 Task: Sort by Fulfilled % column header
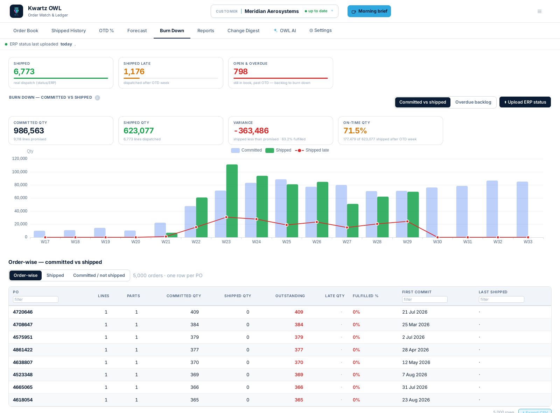[365, 296]
